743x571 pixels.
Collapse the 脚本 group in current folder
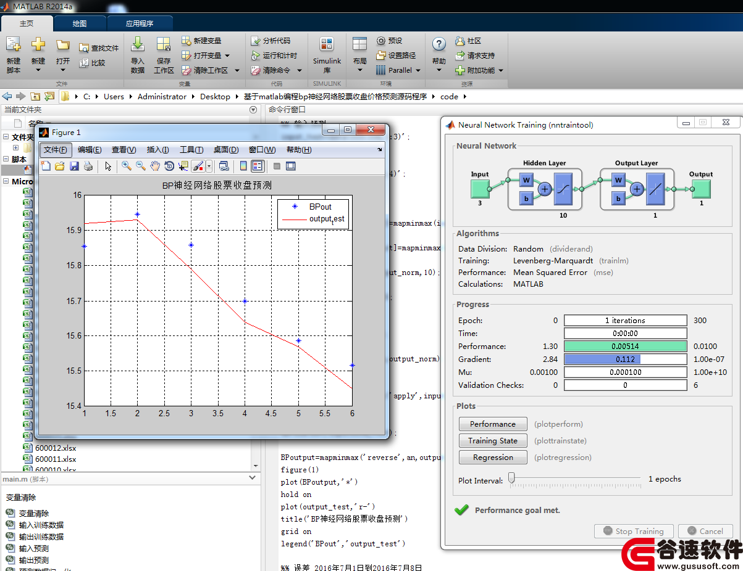pos(6,160)
